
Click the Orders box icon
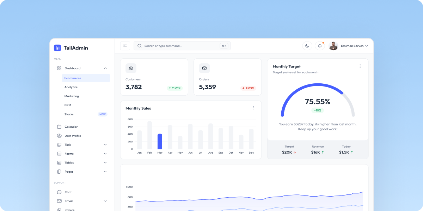coord(204,68)
